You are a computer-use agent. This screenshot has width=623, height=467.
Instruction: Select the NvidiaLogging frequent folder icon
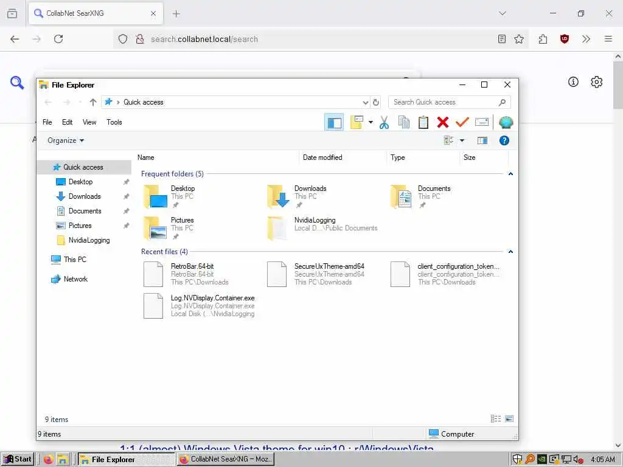pyautogui.click(x=277, y=228)
